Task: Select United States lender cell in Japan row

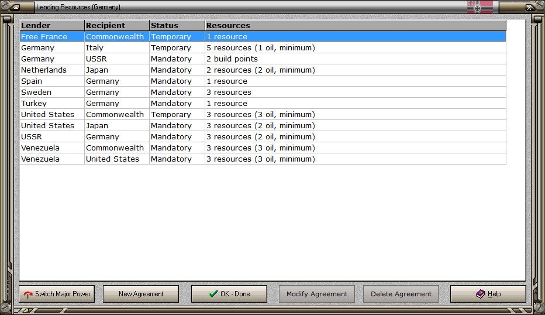Action: 52,126
